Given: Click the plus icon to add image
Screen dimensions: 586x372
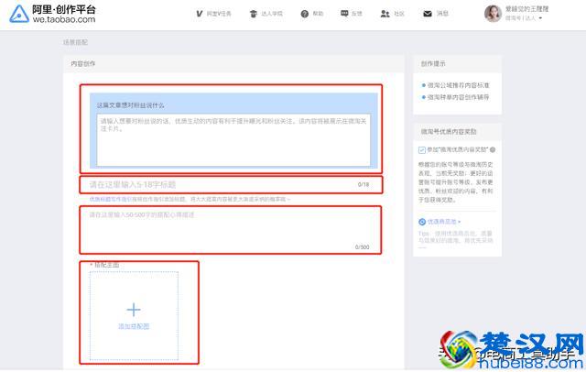Looking at the screenshot, I should coord(134,310).
